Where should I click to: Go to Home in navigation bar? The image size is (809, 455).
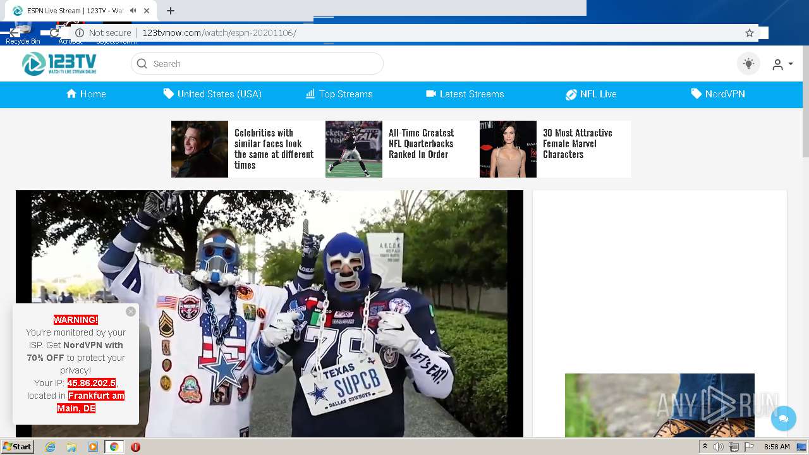[x=86, y=94]
